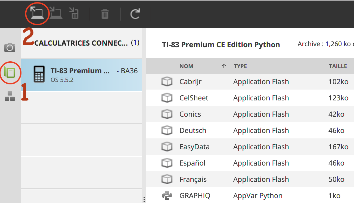Screen dimensions: 354x203
Task: Select the CelSheet file name
Action: (194, 98)
